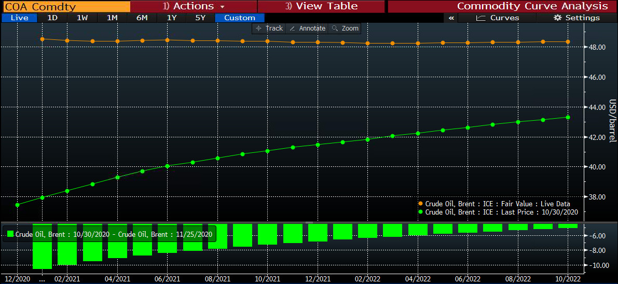The height and width of the screenshot is (284, 618).
Task: Click the Commodity Curve Analysis title
Action: tap(532, 6)
